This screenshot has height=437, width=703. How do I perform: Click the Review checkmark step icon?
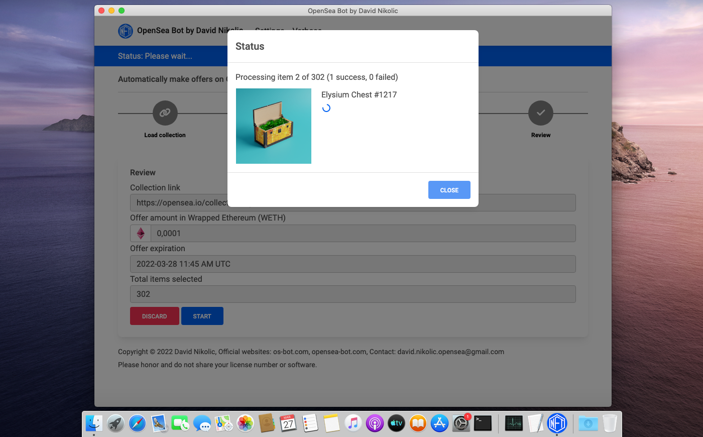click(541, 113)
